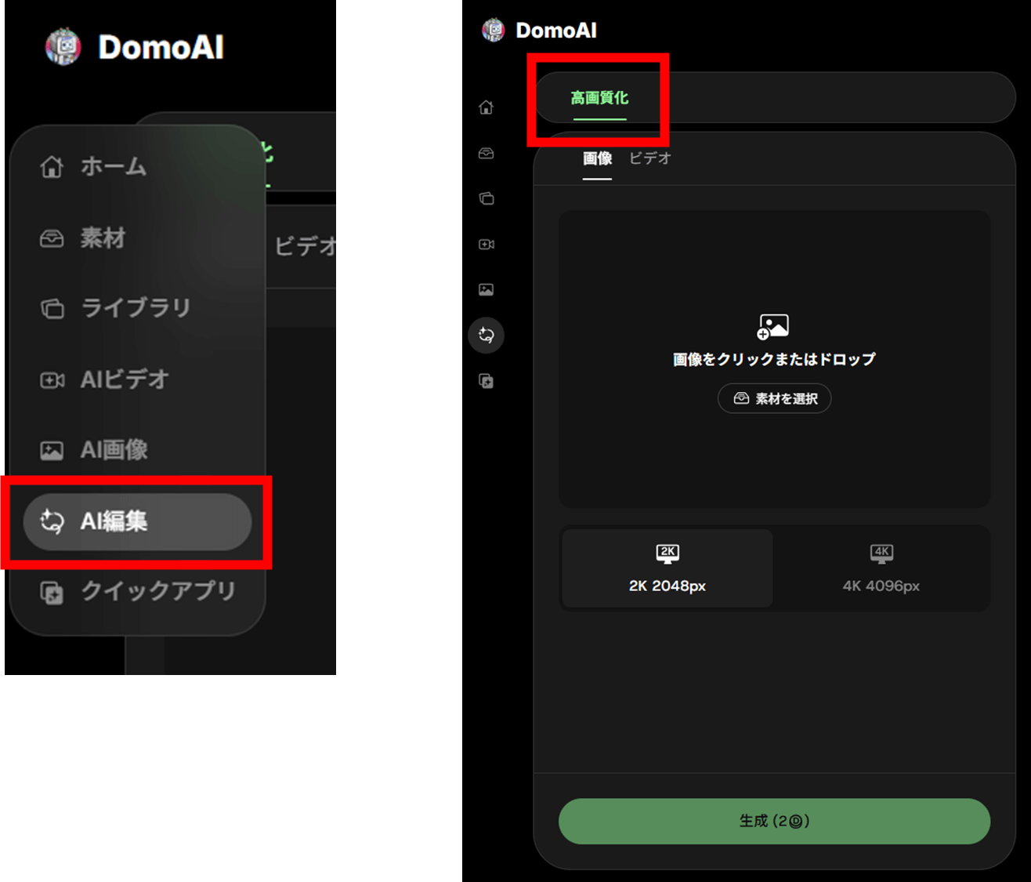Click the image upload icon in drop area

773,326
